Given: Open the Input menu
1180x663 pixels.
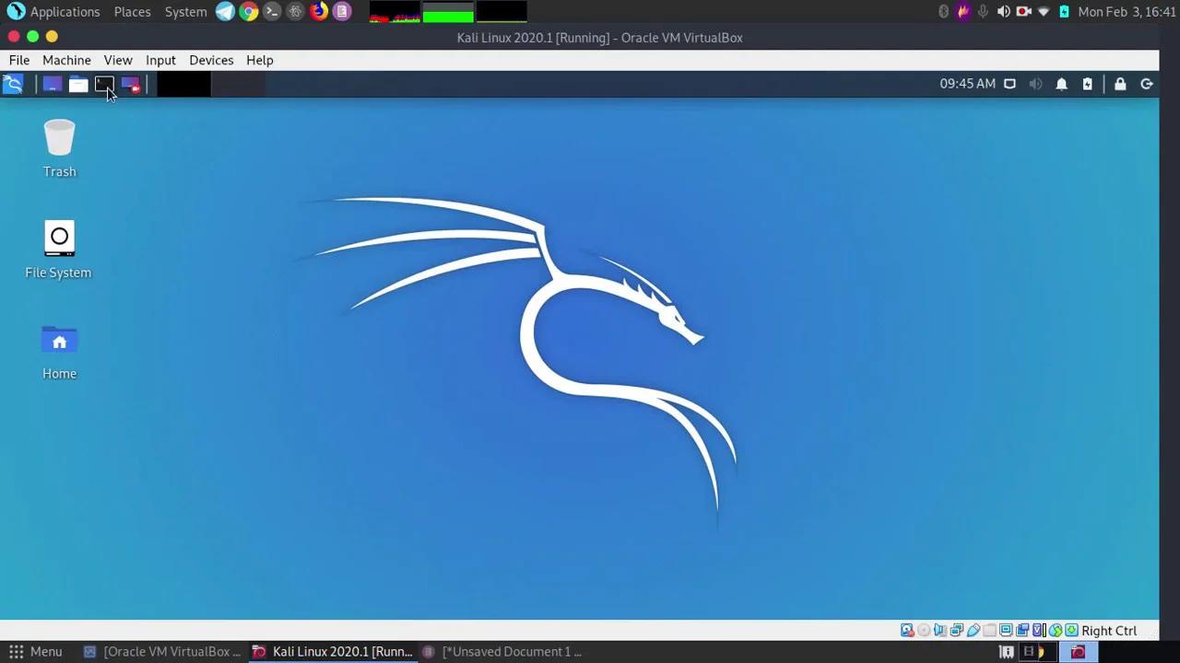Looking at the screenshot, I should 160,60.
